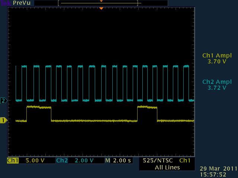
Task: Toggle the cyan Ch2 channel badge
Action: [x=61, y=161]
